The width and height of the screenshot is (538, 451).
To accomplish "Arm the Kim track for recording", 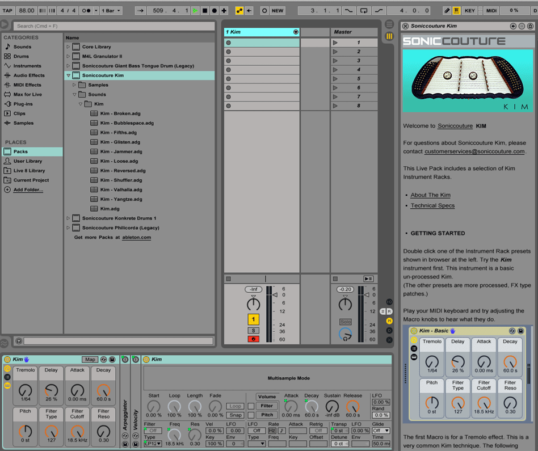I will (254, 339).
